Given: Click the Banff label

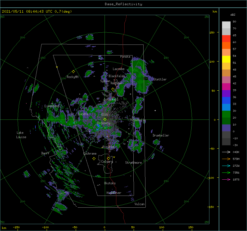Looking at the screenshot, I should coord(45,153).
